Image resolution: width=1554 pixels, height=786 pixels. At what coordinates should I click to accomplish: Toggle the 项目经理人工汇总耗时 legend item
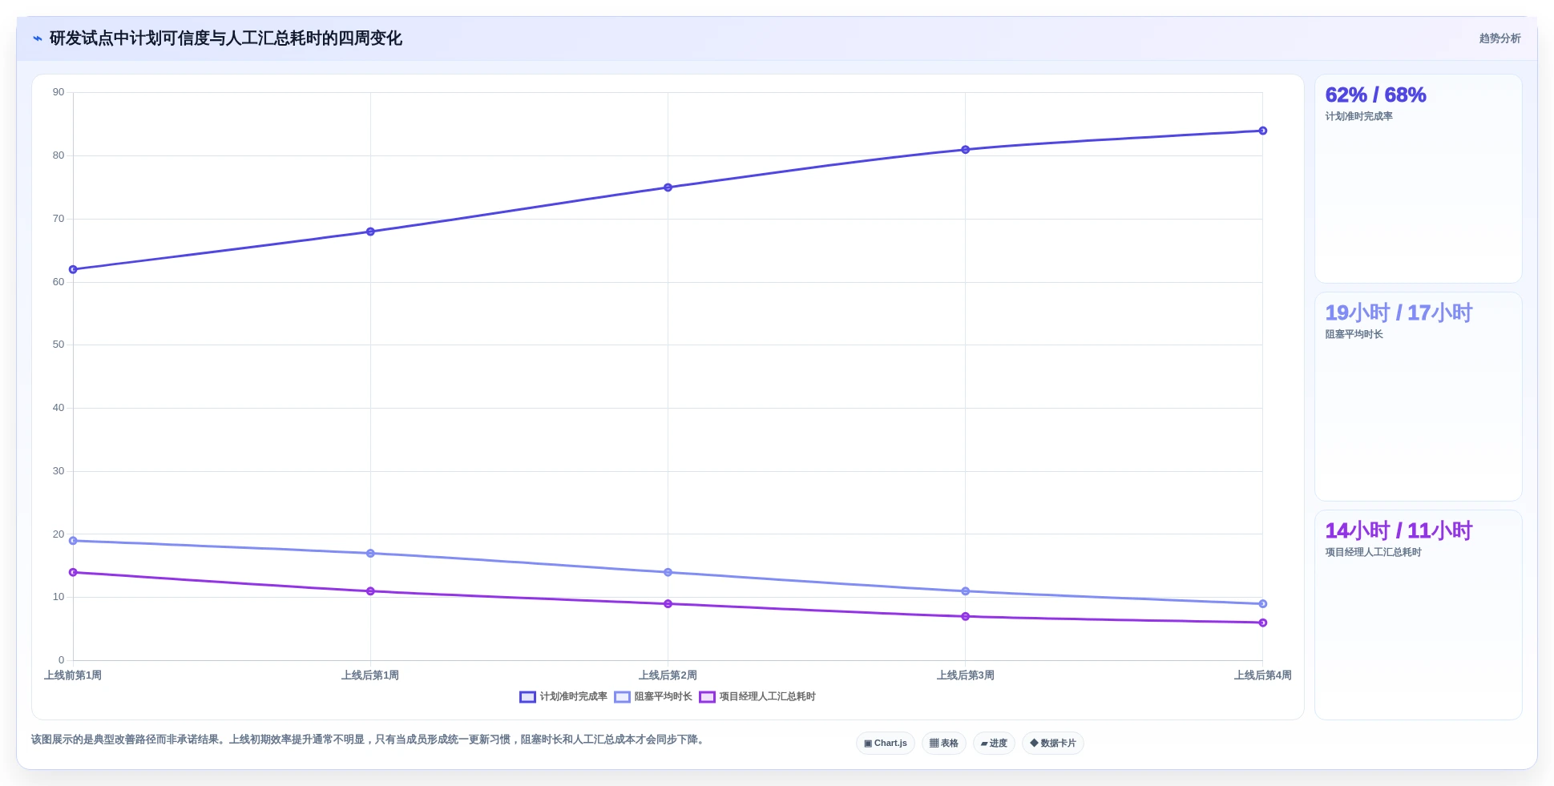(x=757, y=697)
